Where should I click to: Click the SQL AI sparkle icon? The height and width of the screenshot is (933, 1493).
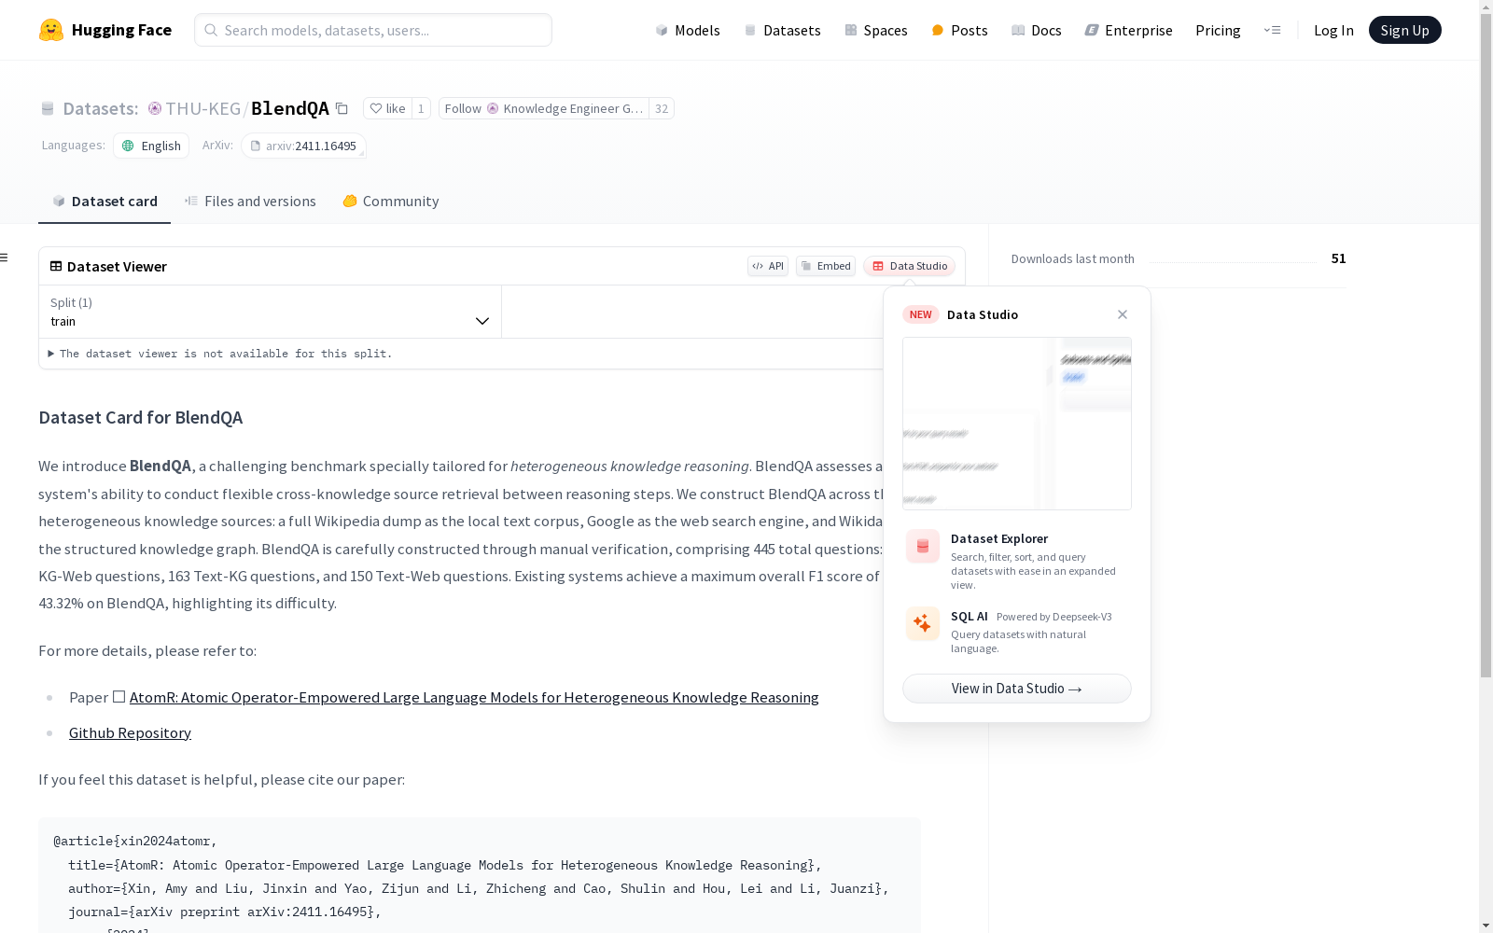[x=923, y=623]
